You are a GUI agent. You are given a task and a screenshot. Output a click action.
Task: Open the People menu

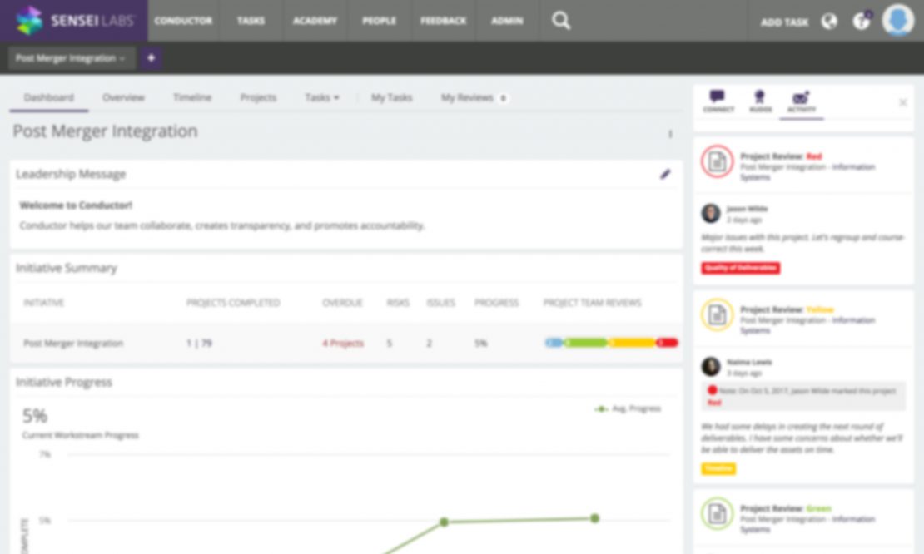[x=379, y=21]
